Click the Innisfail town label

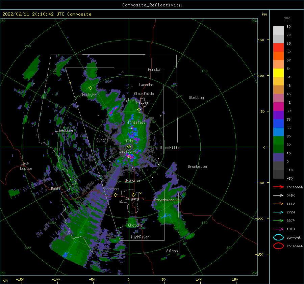(136, 122)
